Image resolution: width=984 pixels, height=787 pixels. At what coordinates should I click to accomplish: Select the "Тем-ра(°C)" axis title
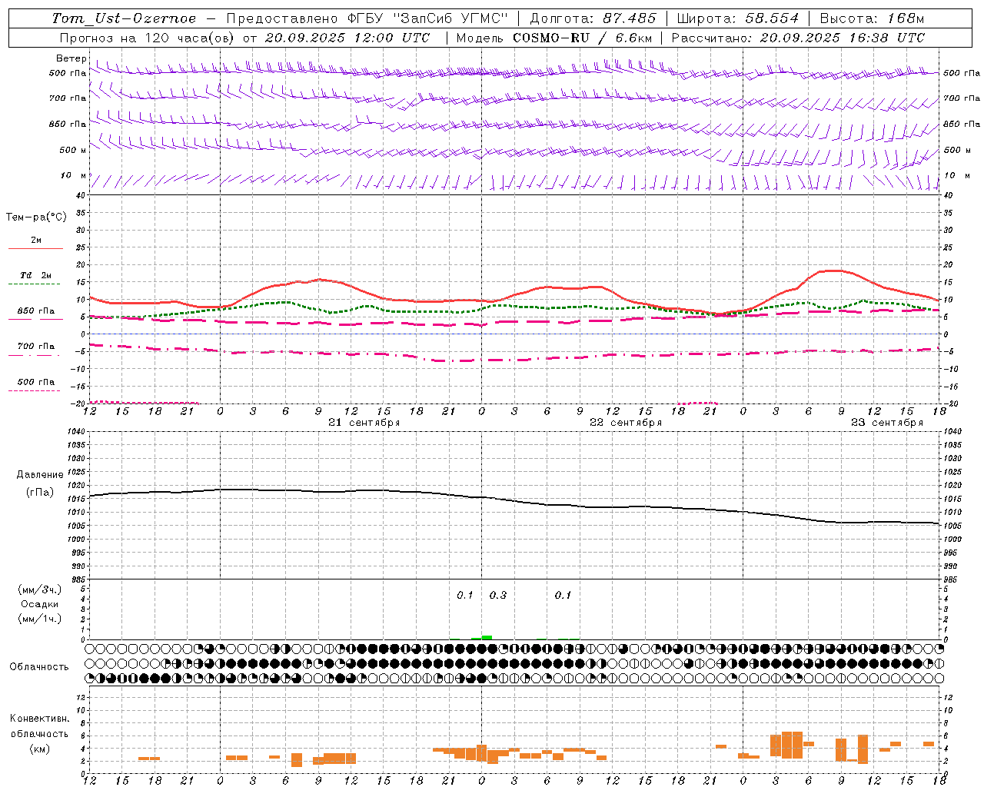tap(36, 218)
